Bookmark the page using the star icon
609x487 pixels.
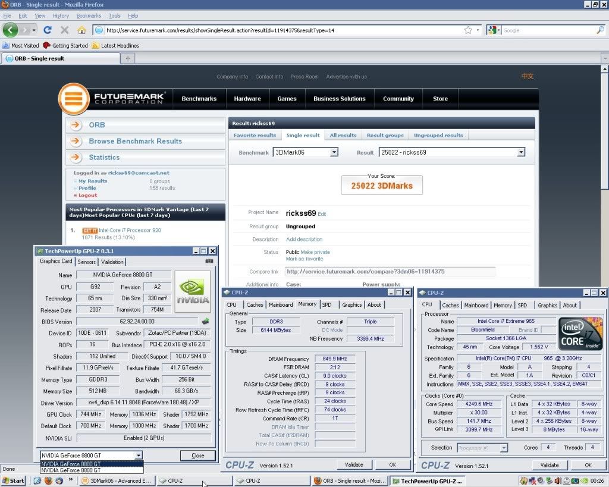(x=468, y=30)
